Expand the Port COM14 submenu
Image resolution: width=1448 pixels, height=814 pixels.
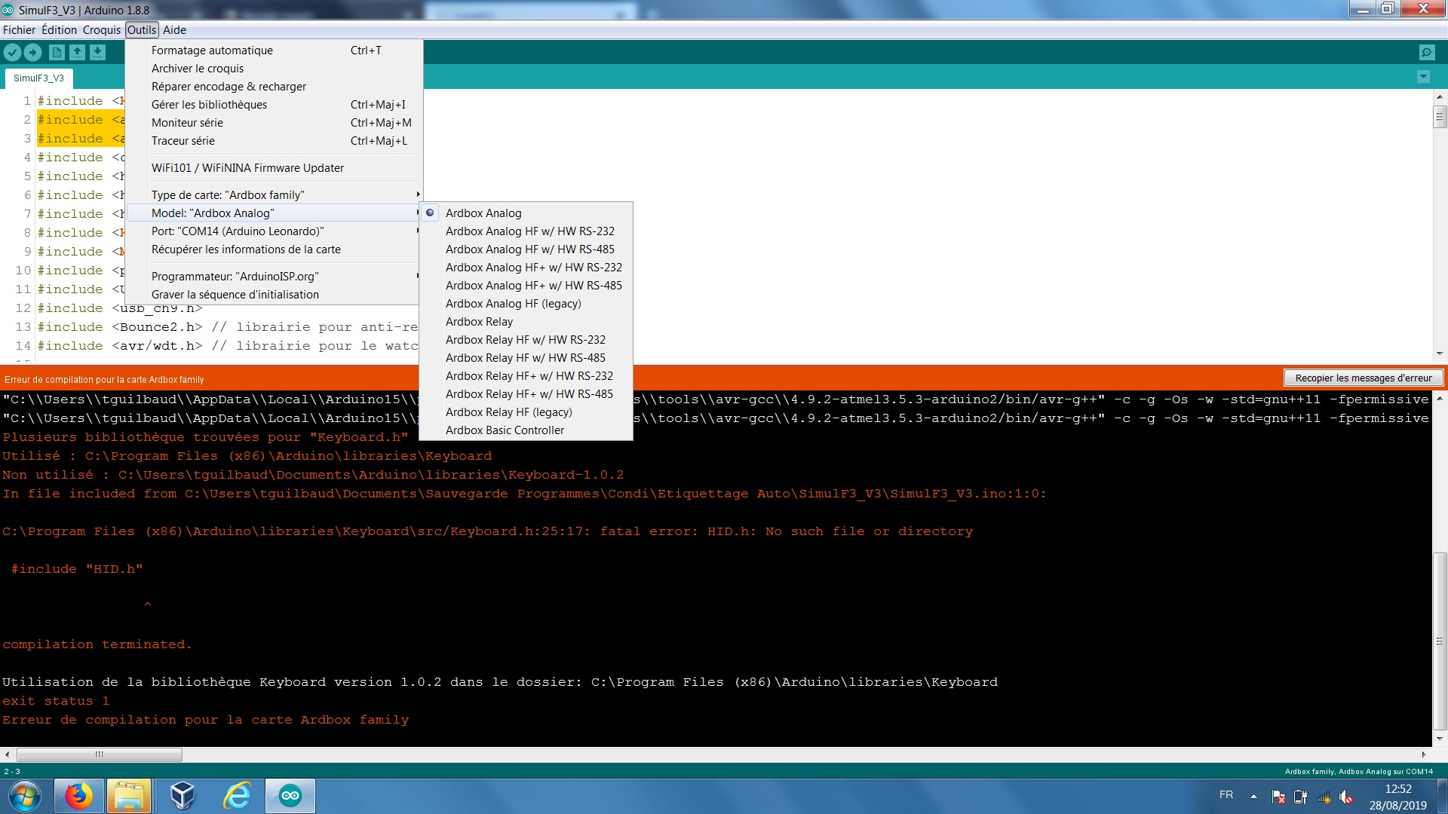click(x=417, y=231)
